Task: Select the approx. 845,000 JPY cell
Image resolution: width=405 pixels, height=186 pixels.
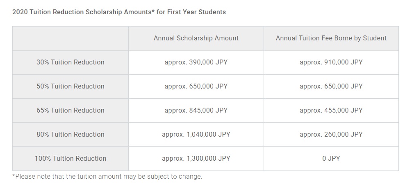Action: point(196,111)
